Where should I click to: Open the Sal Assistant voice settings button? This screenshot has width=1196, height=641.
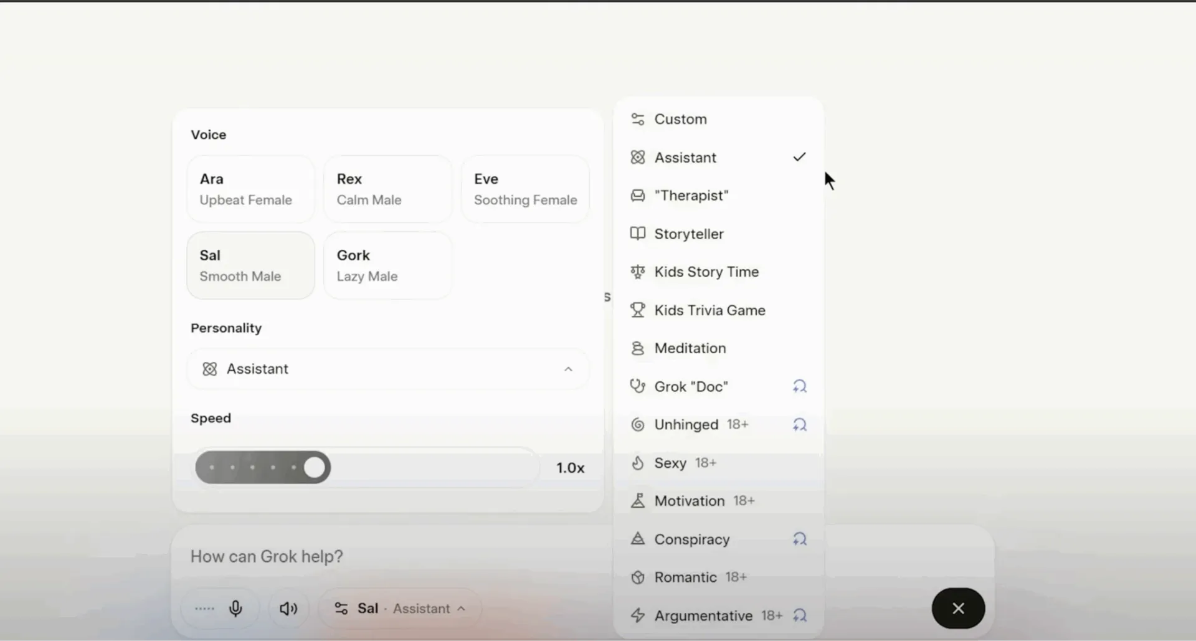[x=400, y=609]
